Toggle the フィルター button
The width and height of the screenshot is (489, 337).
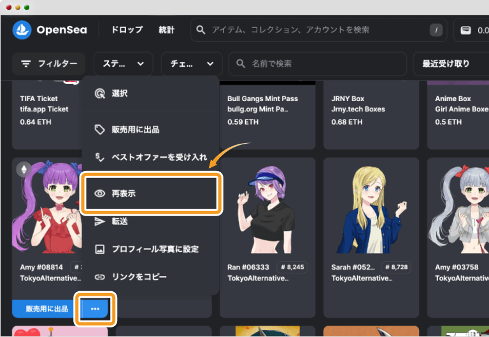(48, 64)
